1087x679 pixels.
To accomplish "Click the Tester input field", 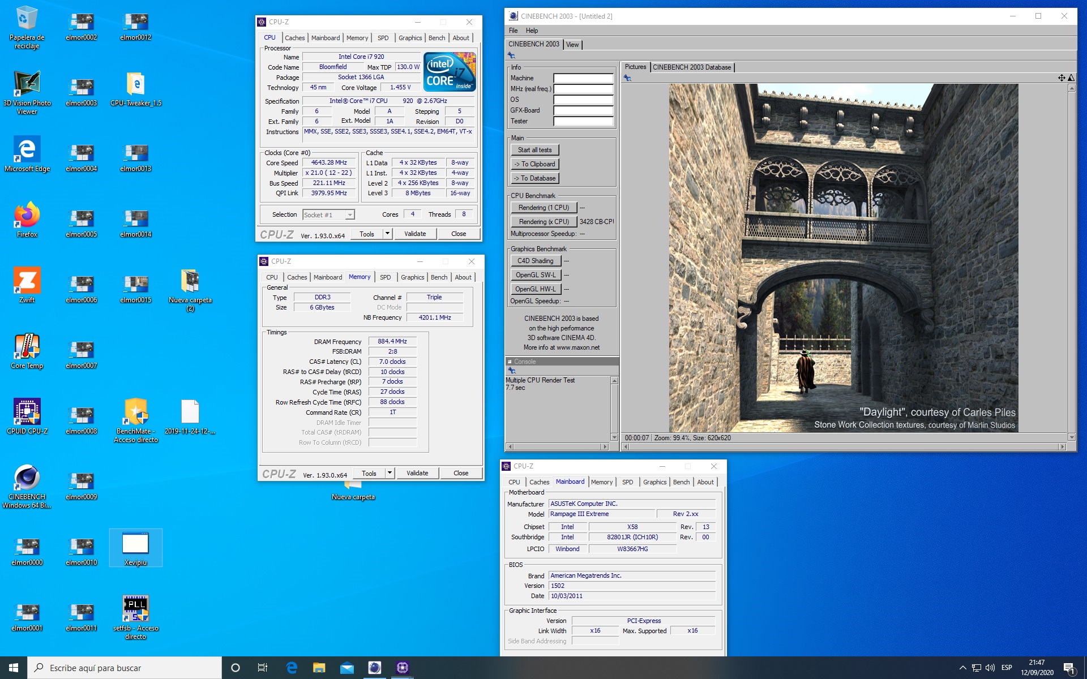I will (583, 121).
